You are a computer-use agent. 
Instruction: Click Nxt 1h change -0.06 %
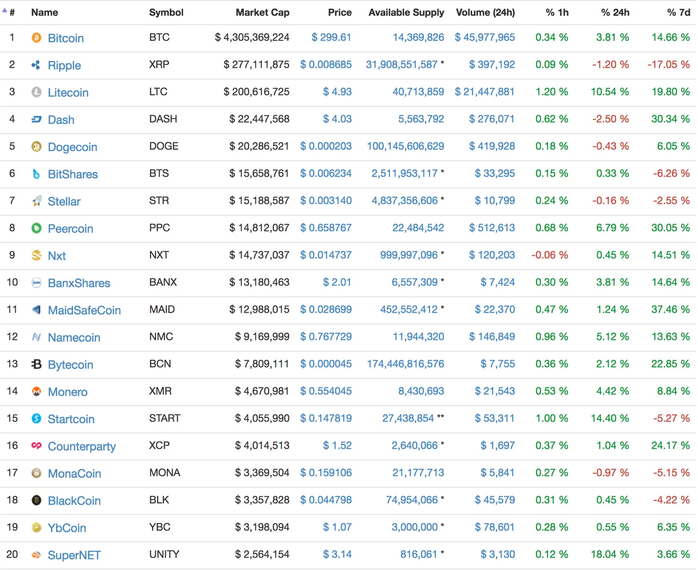(550, 255)
